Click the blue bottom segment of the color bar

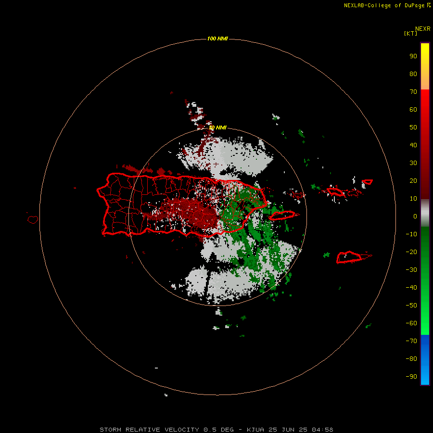[x=425, y=360]
